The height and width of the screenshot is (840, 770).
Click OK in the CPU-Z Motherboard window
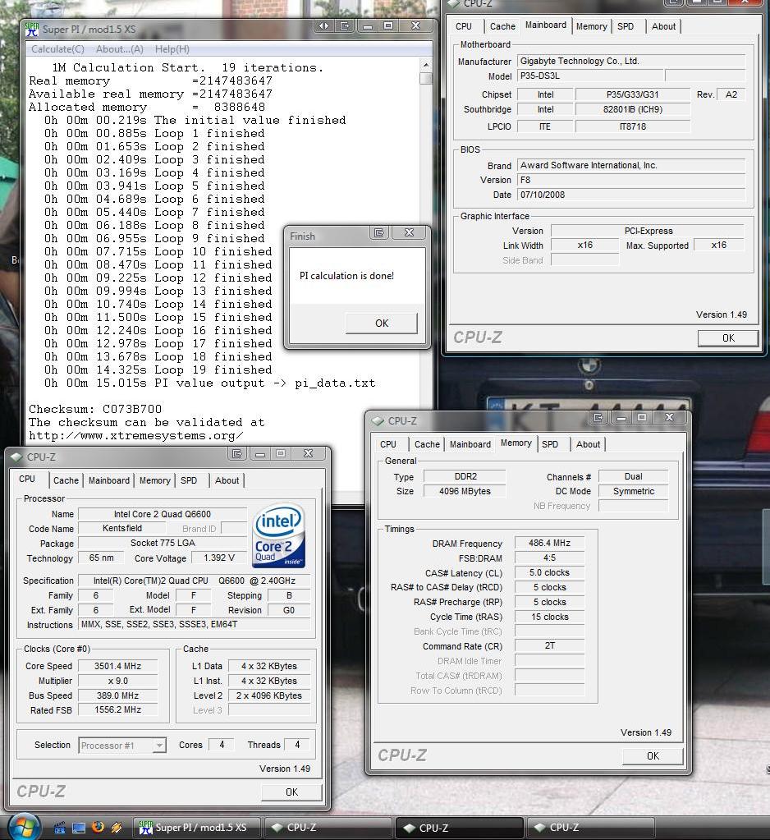tap(728, 338)
